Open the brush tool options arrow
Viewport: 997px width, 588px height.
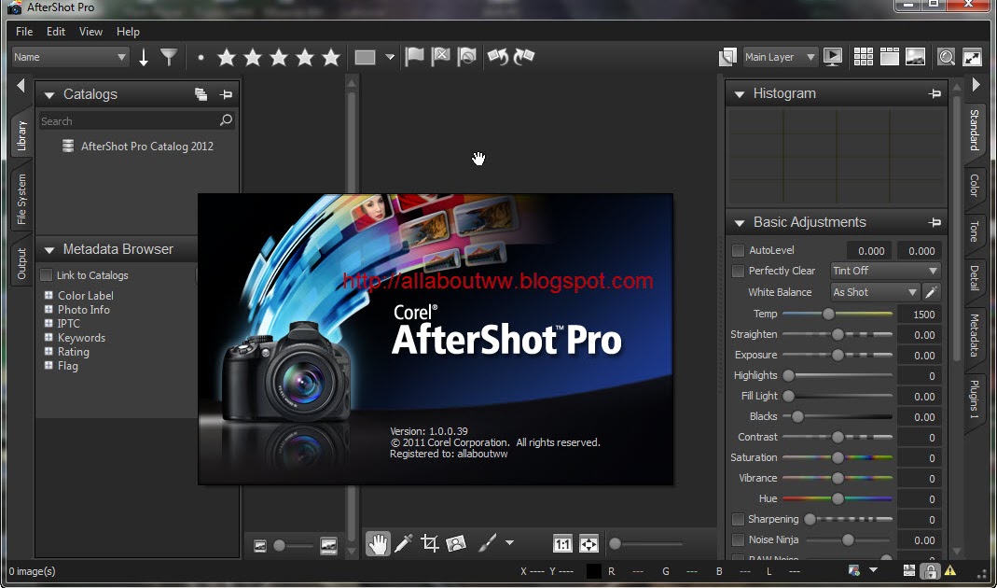[x=509, y=543]
